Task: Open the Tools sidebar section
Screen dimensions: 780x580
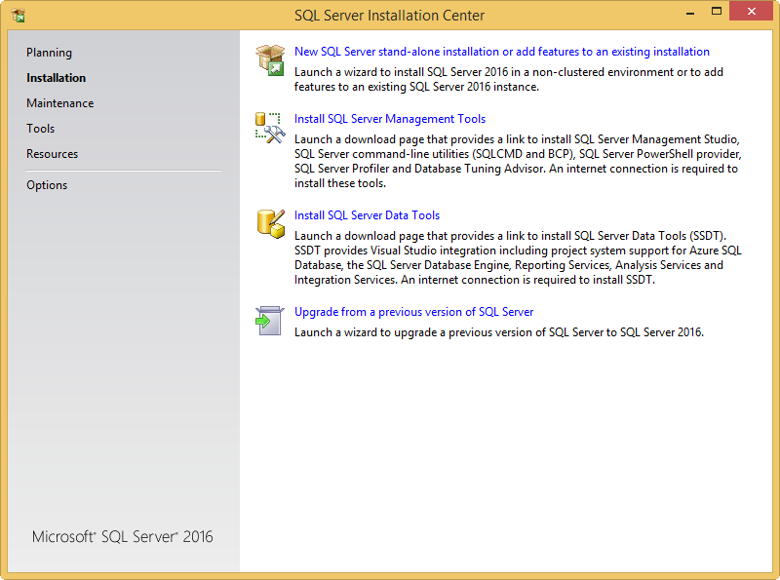Action: tap(40, 129)
